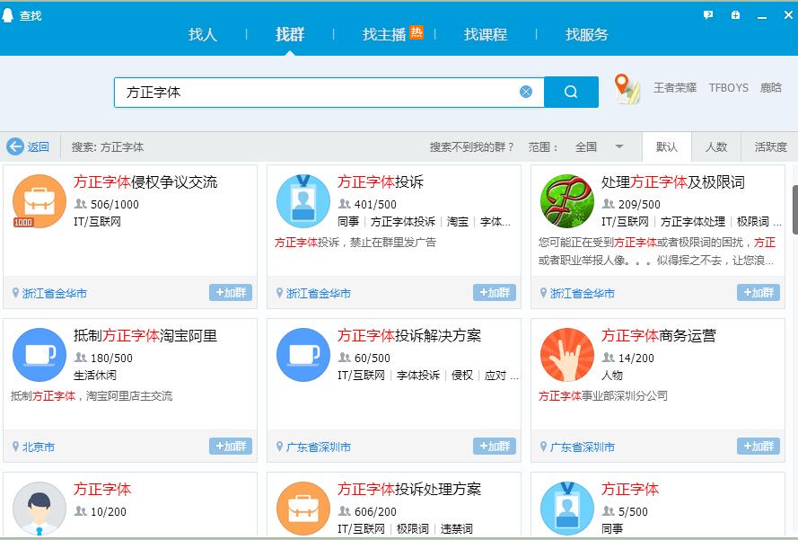Click the 生活休闲 category label
The image size is (798, 540).
coord(95,376)
